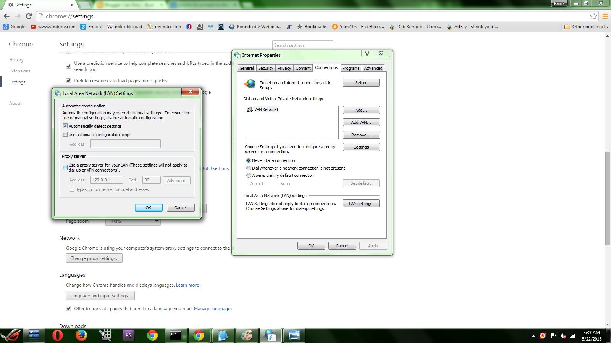Open the network scanner taskbar icon
Image resolution: width=611 pixels, height=343 pixels.
click(105, 335)
